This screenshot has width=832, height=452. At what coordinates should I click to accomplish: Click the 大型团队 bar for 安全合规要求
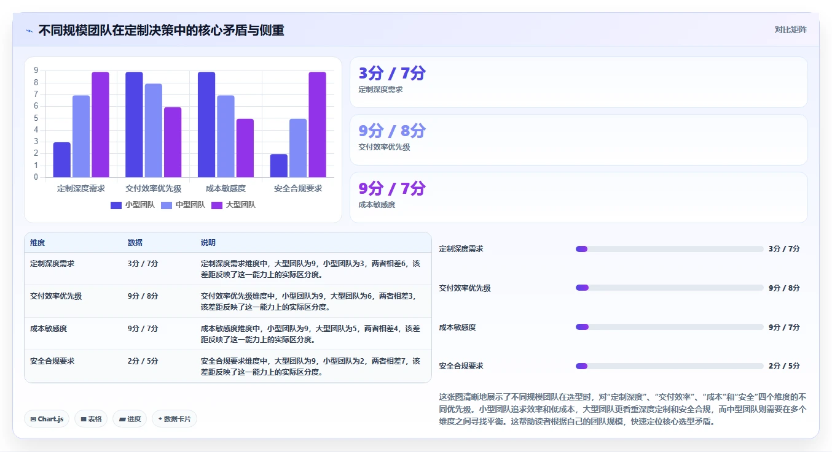[x=317, y=124]
